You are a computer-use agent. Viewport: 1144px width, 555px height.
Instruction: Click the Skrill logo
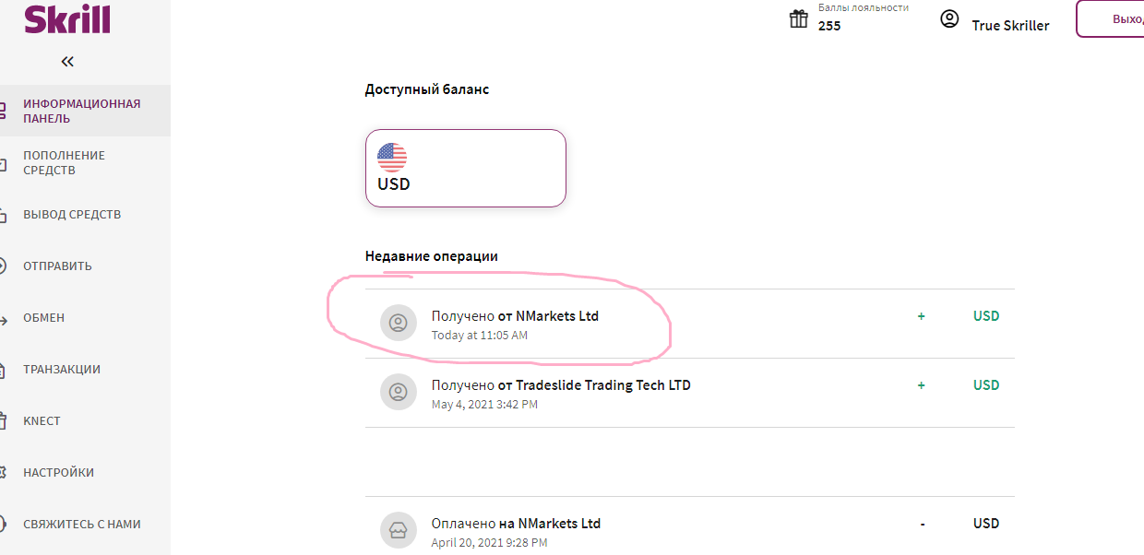[x=66, y=18]
